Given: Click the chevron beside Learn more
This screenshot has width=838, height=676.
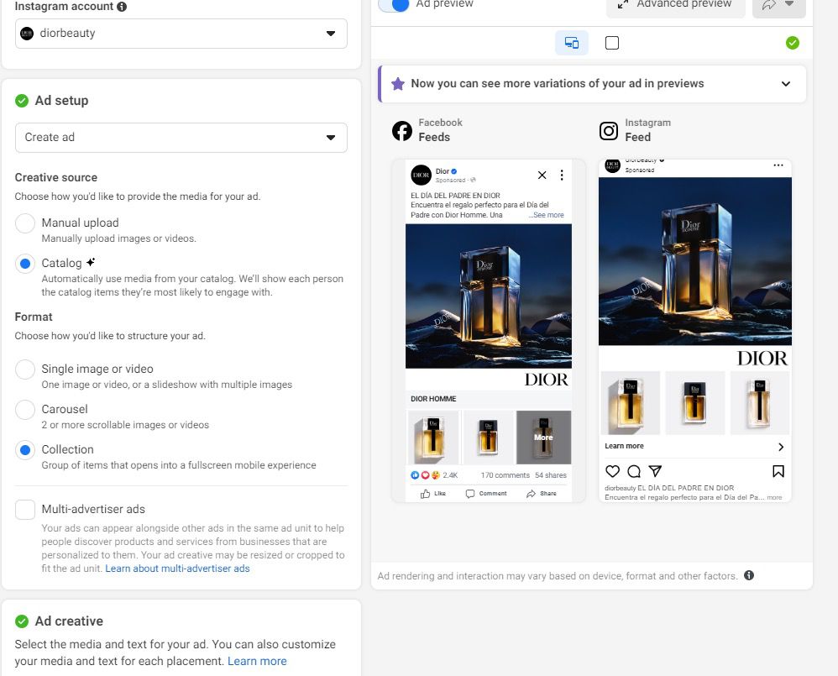Looking at the screenshot, I should point(781,447).
